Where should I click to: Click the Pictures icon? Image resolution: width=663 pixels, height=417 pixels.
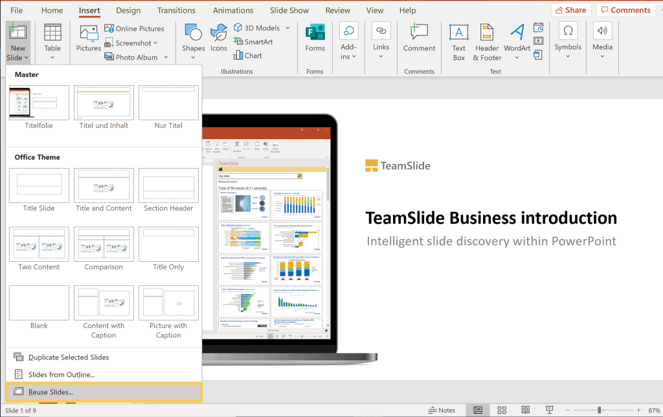89,34
